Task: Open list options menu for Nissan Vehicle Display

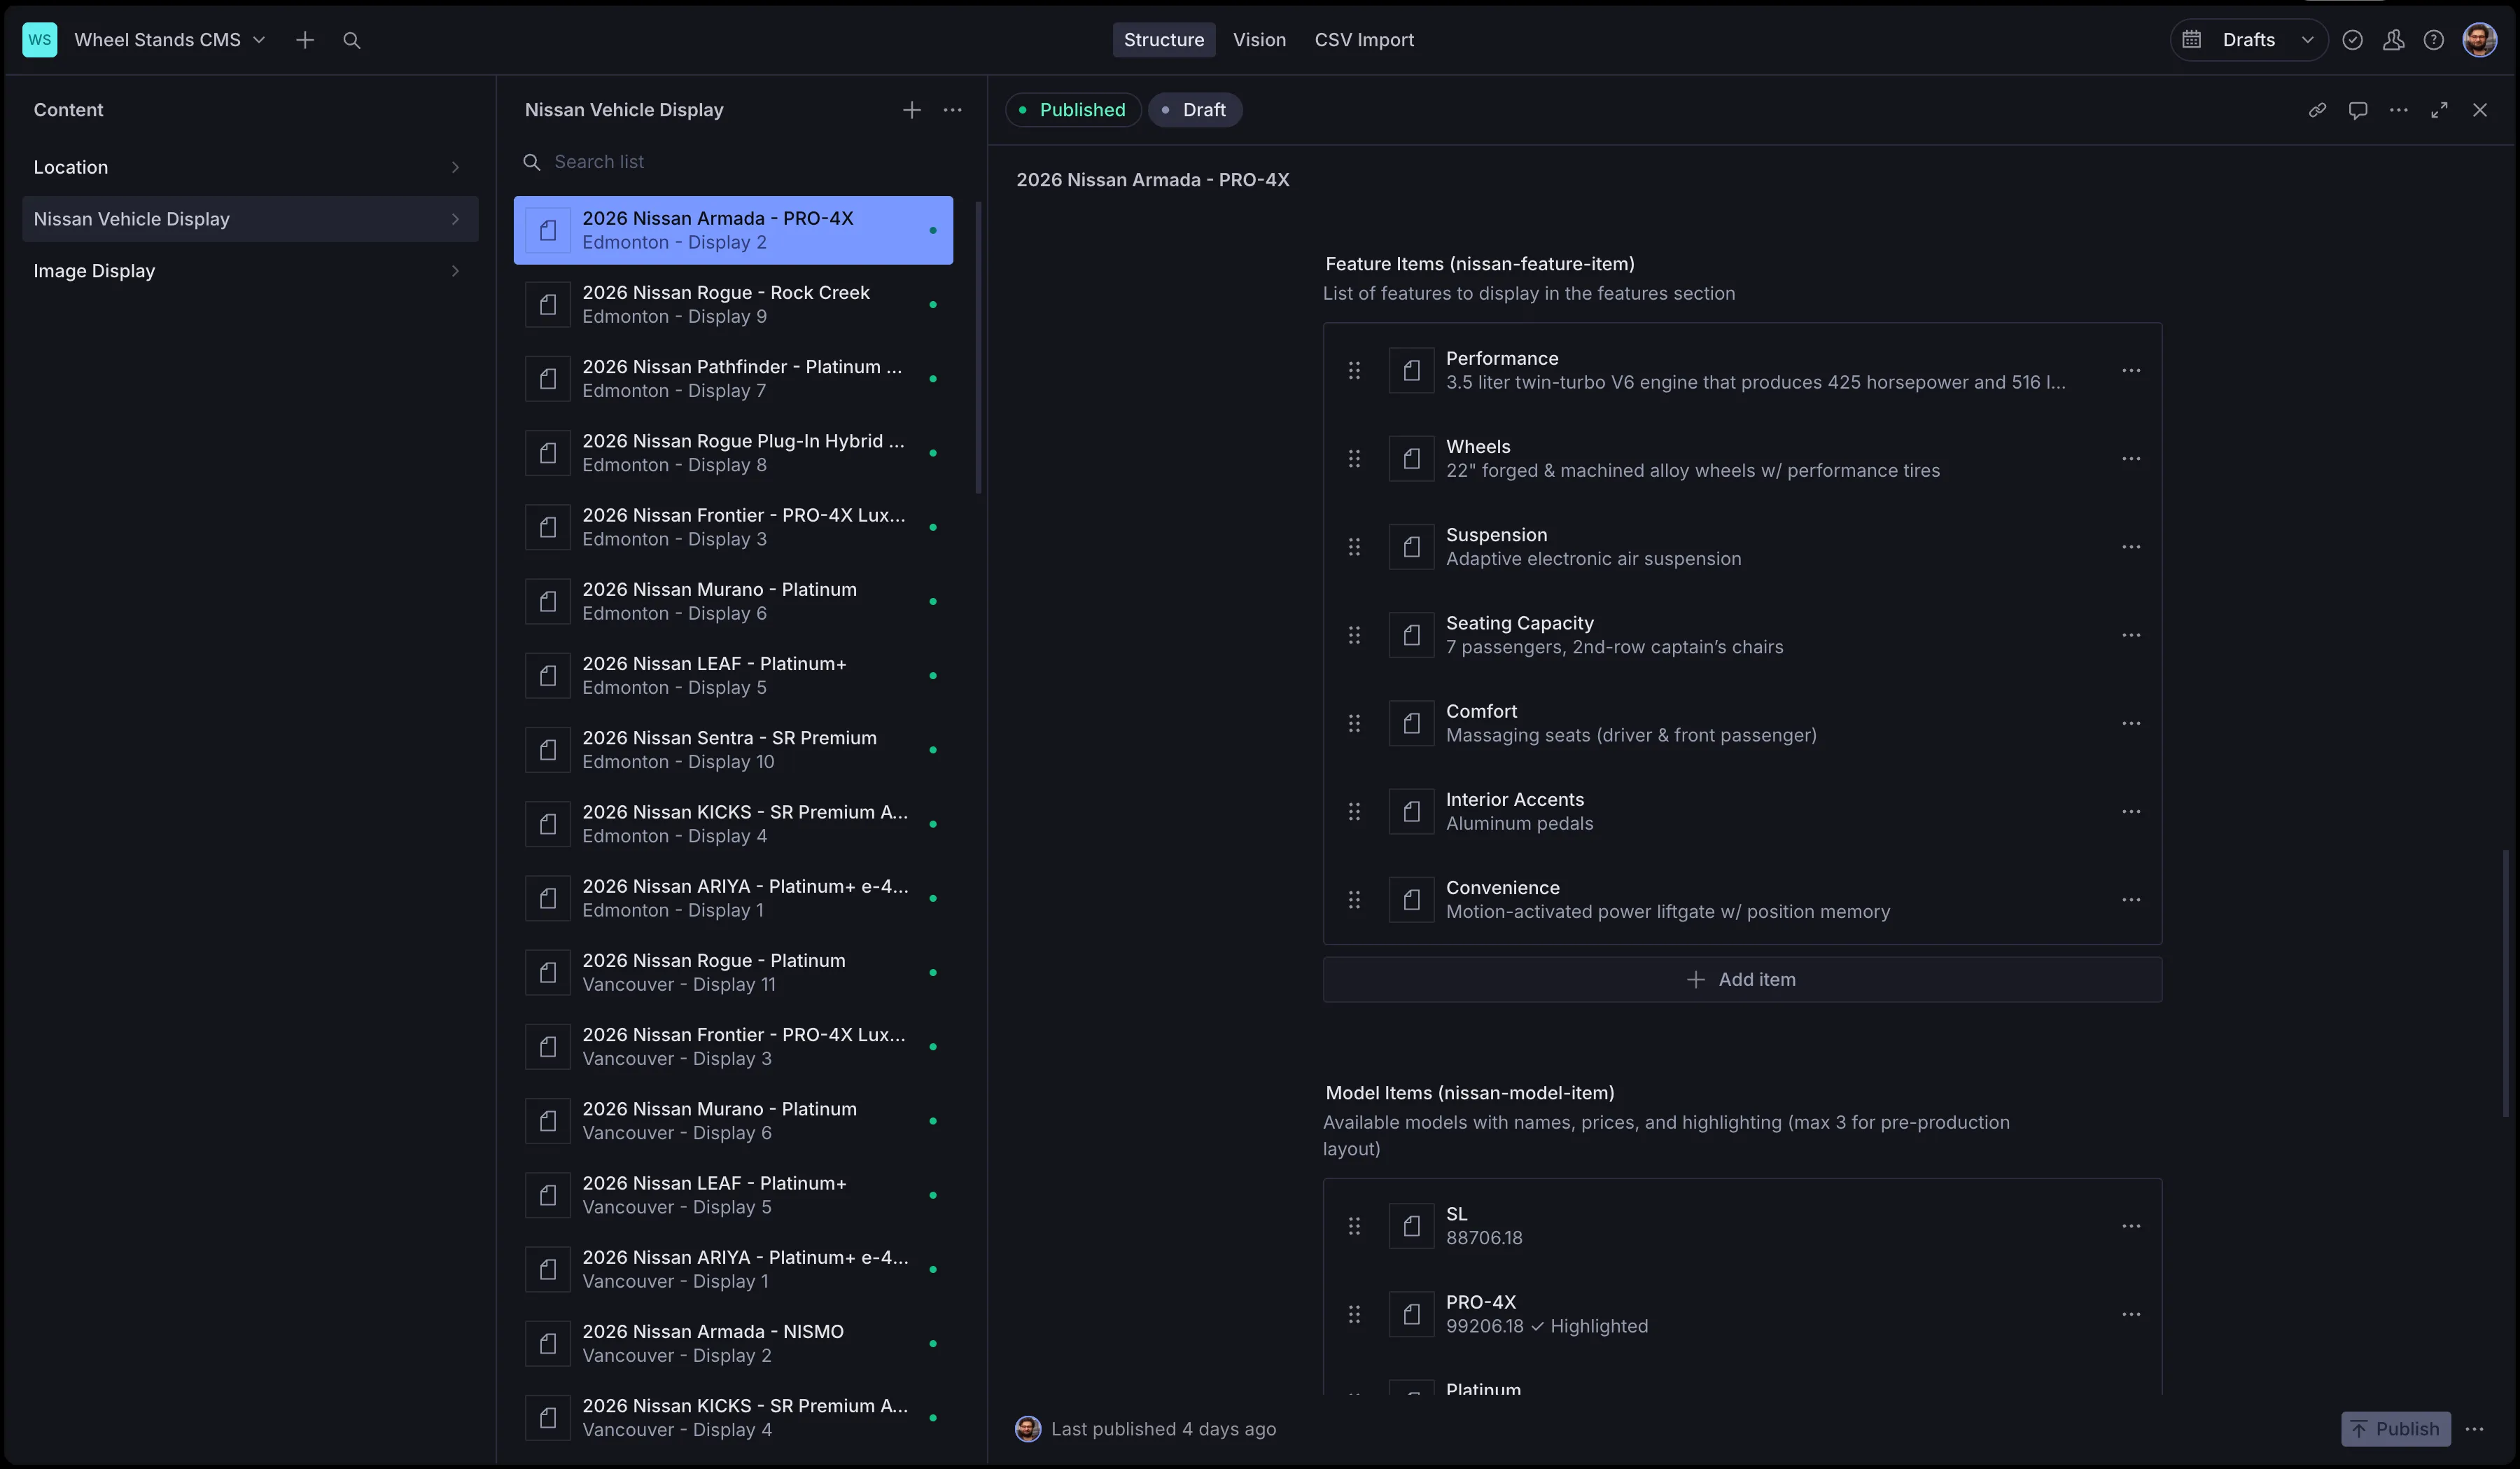Action: pyautogui.click(x=952, y=110)
